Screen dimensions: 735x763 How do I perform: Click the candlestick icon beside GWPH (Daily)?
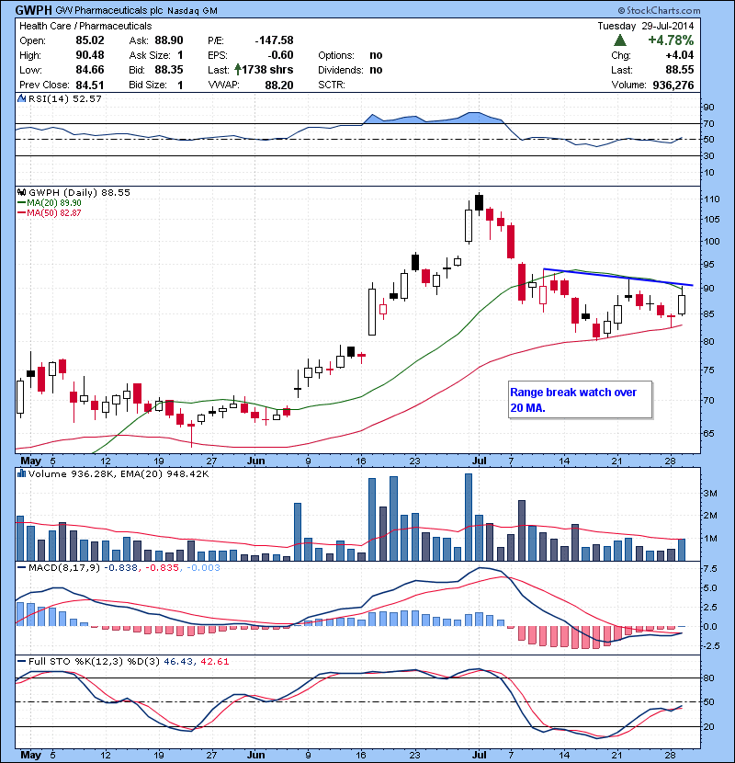21,192
